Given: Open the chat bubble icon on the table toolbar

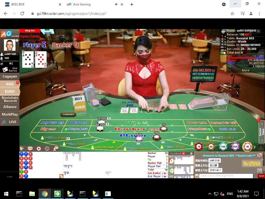Looking at the screenshot, I should pos(30,148).
